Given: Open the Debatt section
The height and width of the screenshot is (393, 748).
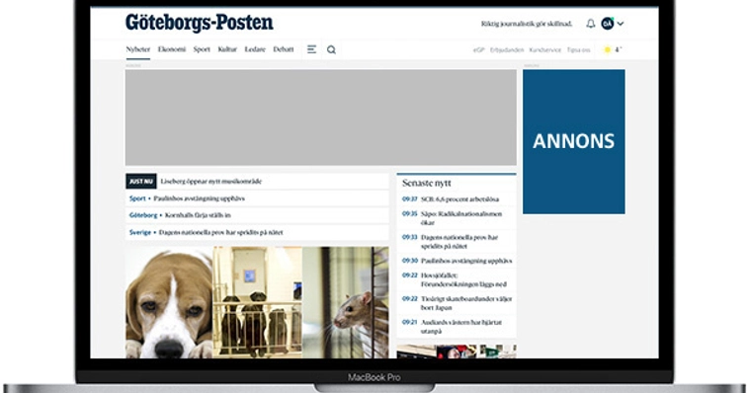Looking at the screenshot, I should [284, 49].
